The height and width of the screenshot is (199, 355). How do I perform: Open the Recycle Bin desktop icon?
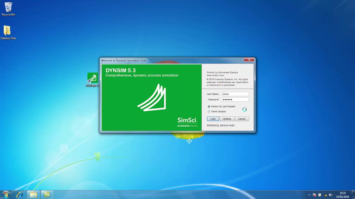point(8,9)
